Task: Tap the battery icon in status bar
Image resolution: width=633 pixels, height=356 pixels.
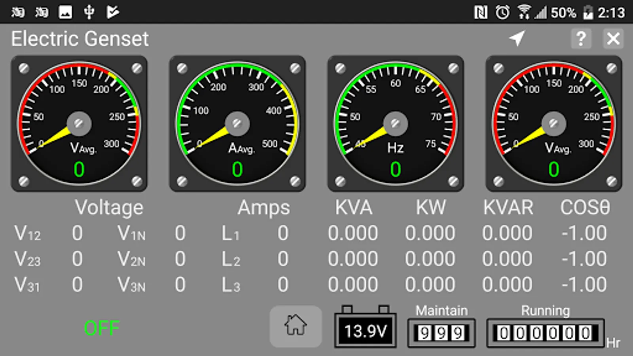Action: pyautogui.click(x=588, y=13)
